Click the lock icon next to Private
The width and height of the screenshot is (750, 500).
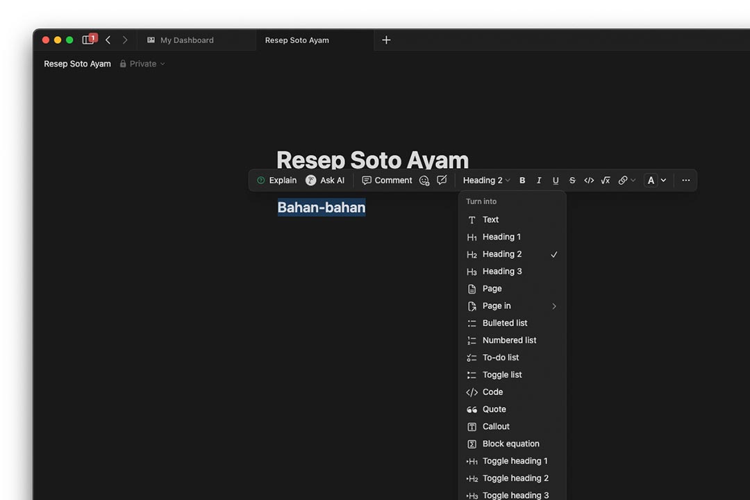123,64
